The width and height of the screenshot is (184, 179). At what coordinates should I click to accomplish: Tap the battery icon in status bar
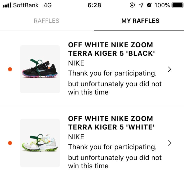(177, 5)
